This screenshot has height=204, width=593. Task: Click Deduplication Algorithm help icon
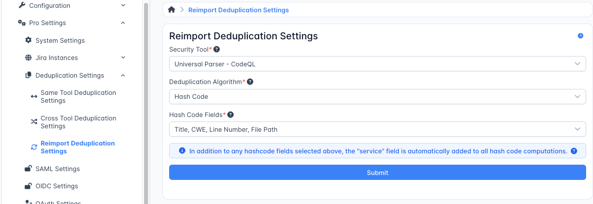tap(250, 82)
